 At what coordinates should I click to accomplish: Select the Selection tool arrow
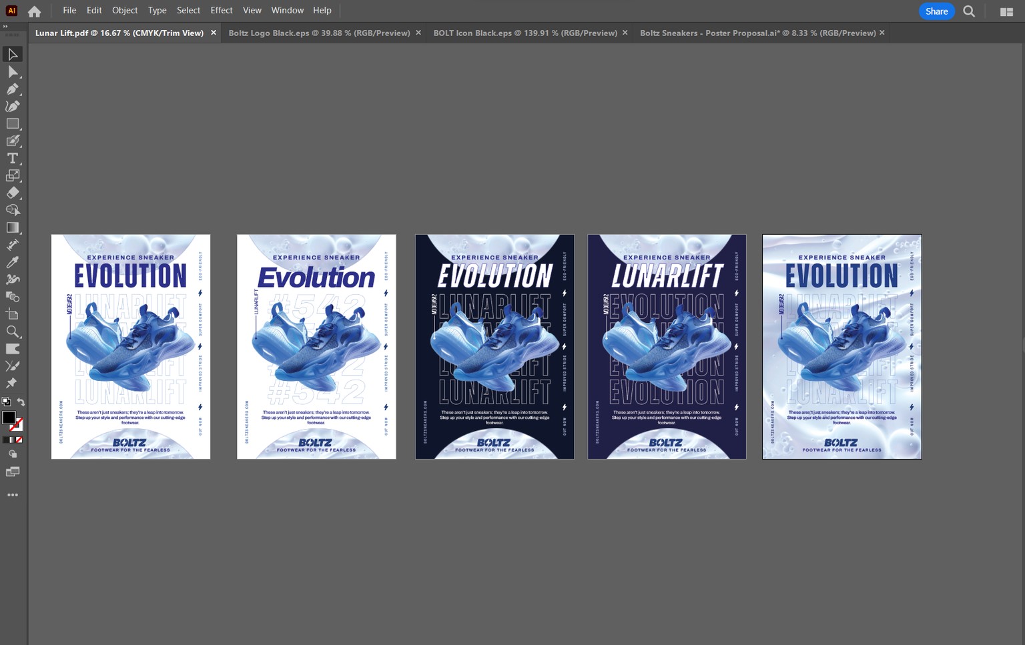pos(13,54)
